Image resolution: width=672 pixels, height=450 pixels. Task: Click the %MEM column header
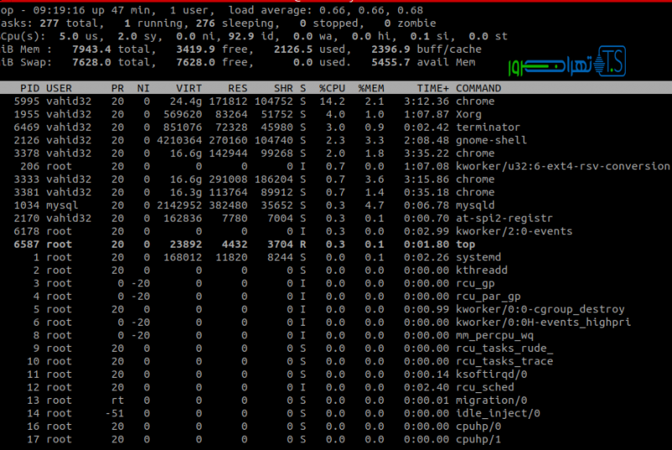pyautogui.click(x=370, y=88)
